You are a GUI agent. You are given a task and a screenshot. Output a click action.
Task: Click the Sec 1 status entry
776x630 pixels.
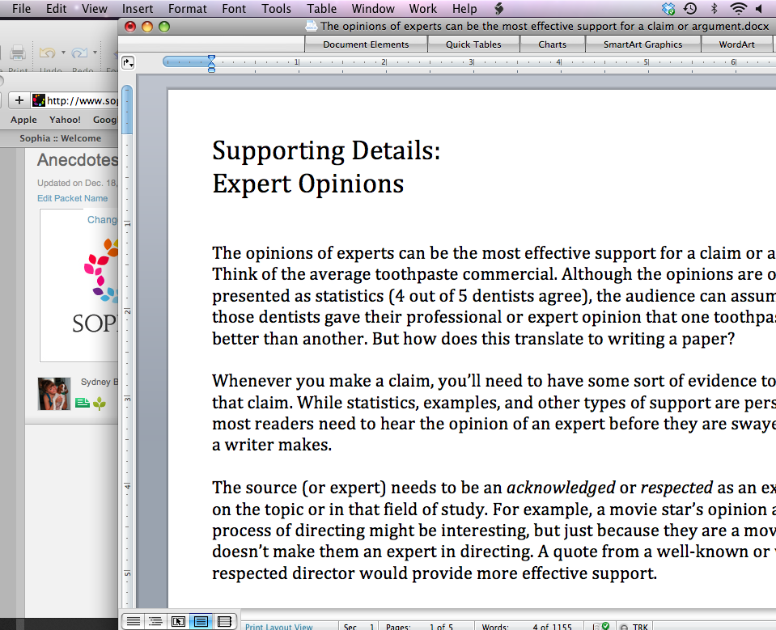[358, 627]
